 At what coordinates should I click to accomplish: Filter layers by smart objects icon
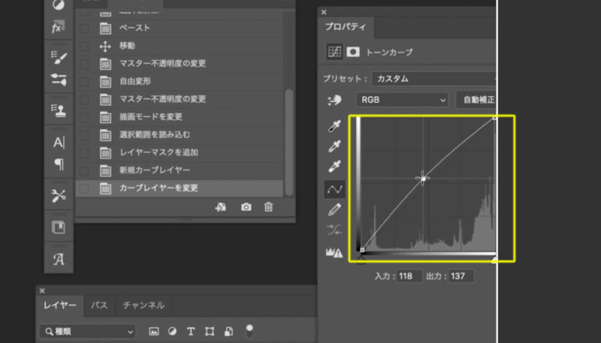coord(228,331)
